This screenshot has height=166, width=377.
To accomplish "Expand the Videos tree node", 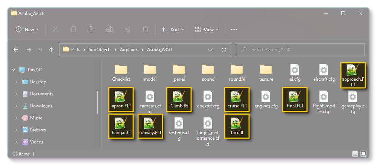I will coord(17,142).
